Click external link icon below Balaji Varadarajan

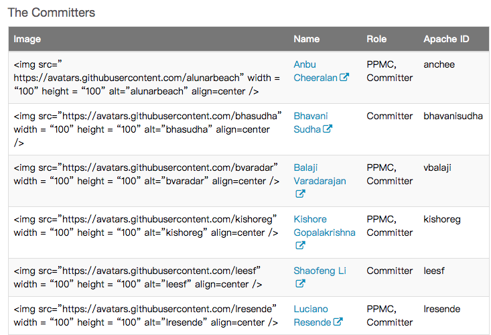pos(300,194)
